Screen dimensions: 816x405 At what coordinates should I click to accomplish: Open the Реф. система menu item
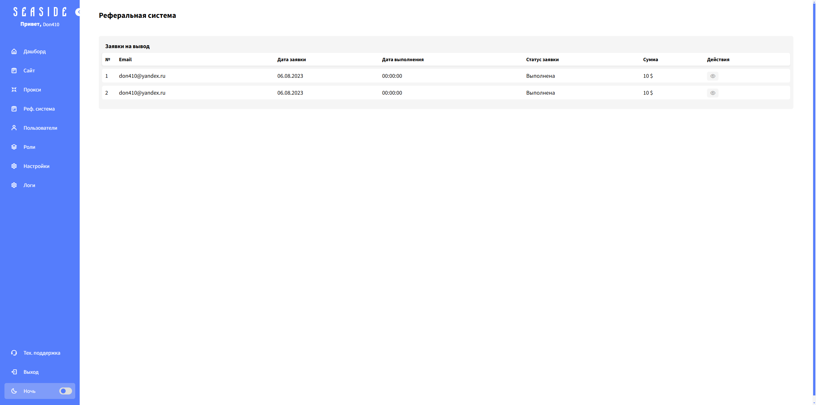pos(39,109)
